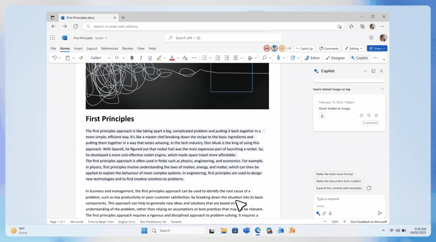
Task: Click the Catch Up button
Action: 304,48
